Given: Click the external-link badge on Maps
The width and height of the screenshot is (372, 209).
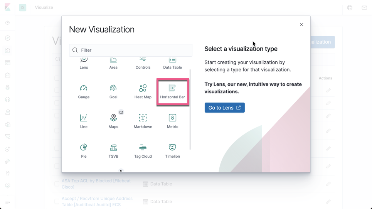Looking at the screenshot, I should [x=121, y=112].
